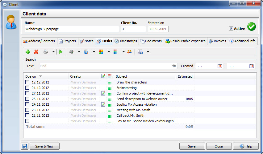Check the task due 12.12.2012
The height and width of the screenshot is (154, 263).
coord(27,82)
